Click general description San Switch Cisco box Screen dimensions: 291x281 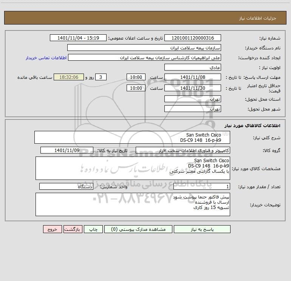[x=132, y=137]
